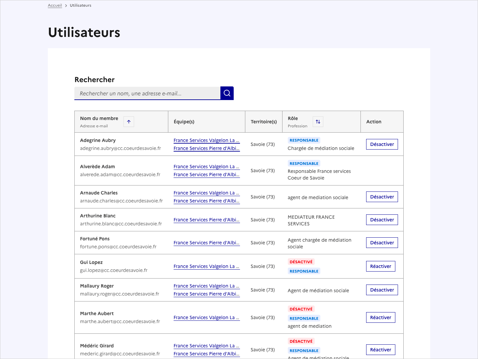Open the Accueil breadcrumb link
478x359 pixels.
(x=55, y=5)
